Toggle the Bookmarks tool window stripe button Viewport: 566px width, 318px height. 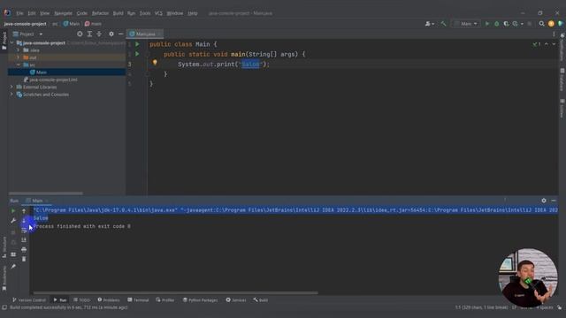[x=4, y=278]
